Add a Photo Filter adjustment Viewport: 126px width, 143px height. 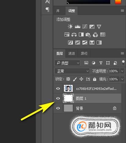point(88,35)
